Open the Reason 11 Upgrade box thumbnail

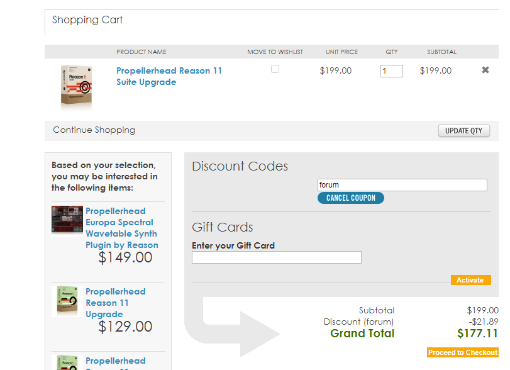coord(67,301)
